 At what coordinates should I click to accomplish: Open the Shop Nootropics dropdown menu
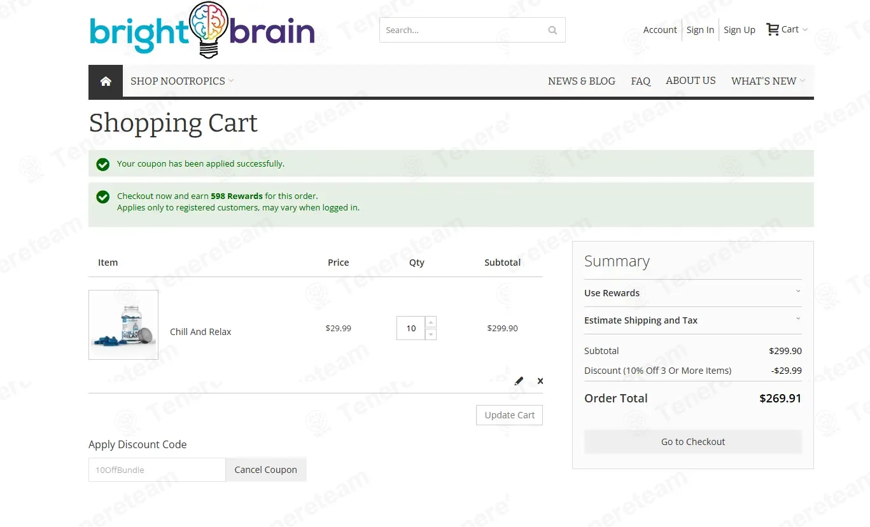[x=181, y=81]
